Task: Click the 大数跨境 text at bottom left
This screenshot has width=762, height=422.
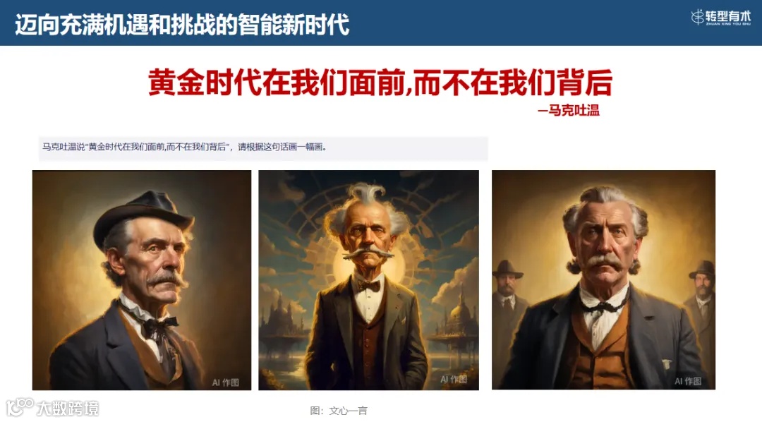Action: click(x=68, y=409)
